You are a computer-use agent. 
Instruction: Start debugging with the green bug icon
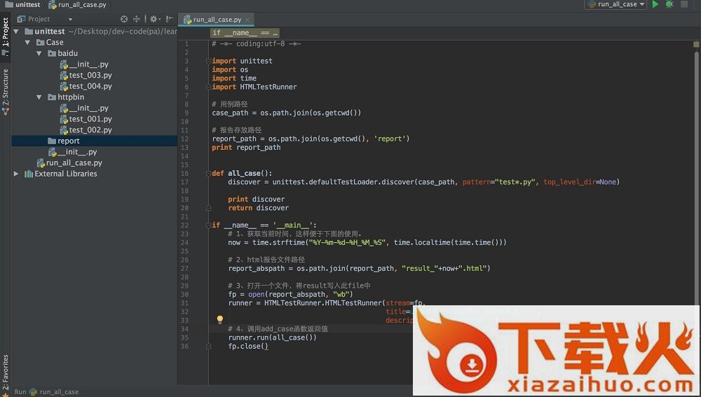(669, 4)
